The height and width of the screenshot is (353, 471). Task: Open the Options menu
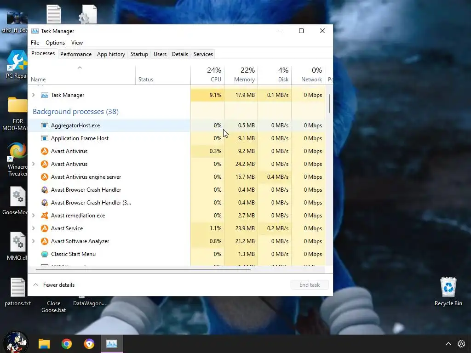[55, 43]
